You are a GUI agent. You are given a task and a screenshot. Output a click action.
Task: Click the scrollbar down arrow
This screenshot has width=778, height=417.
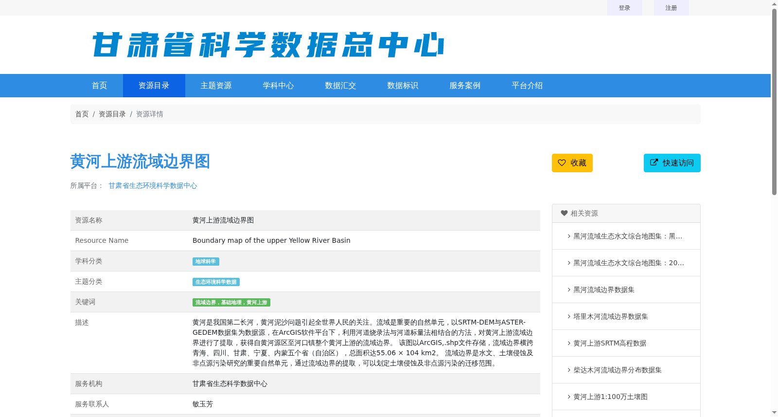[774, 413]
